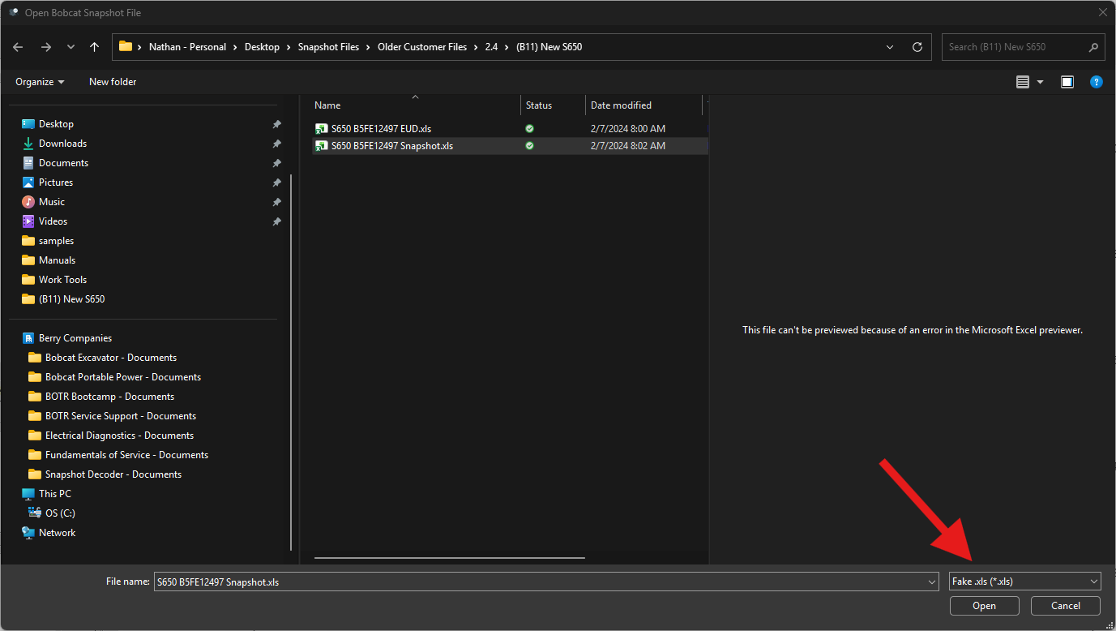Expand the File name history dropdown

tap(931, 582)
